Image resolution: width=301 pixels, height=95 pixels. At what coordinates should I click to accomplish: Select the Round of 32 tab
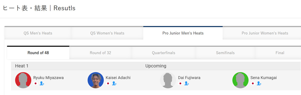pos(100,53)
